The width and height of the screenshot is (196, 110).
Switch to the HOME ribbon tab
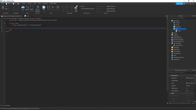tap(24, 4)
